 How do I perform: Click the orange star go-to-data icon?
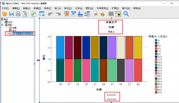coord(67,14)
